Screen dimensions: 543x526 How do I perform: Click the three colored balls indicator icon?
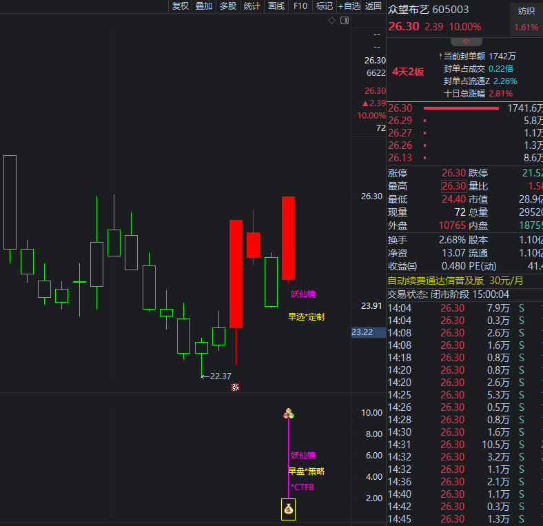(x=289, y=414)
